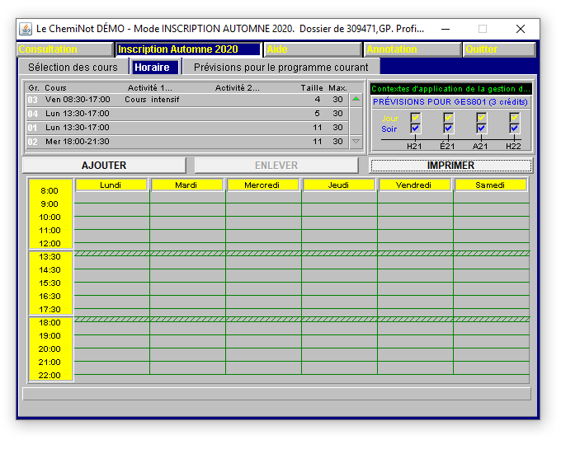The height and width of the screenshot is (449, 561).
Task: Click the Mercredi column header
Action: click(262, 185)
